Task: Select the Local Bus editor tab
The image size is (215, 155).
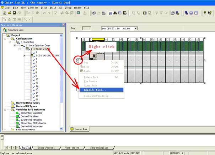Action: 79,129
